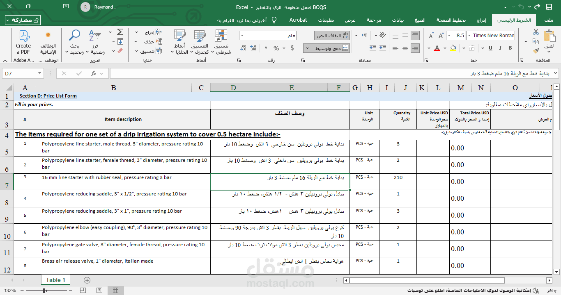
Task: Apply the red font color
Action: point(437,48)
